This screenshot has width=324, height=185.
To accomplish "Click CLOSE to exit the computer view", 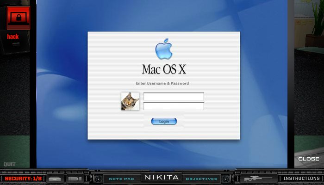I will [x=309, y=159].
